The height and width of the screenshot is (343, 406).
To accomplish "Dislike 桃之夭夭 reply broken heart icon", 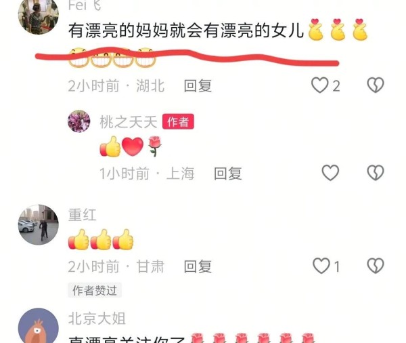I will click(x=376, y=173).
